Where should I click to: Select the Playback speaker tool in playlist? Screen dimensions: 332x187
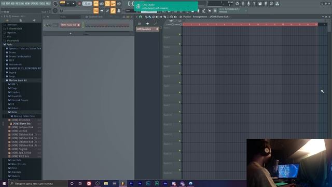(175, 17)
